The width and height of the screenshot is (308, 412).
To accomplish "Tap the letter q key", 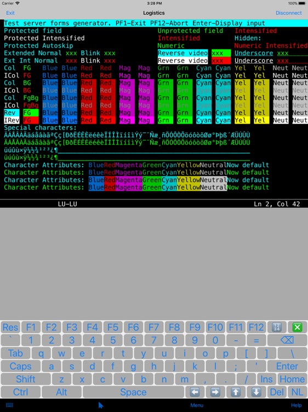I will tap(41, 353).
